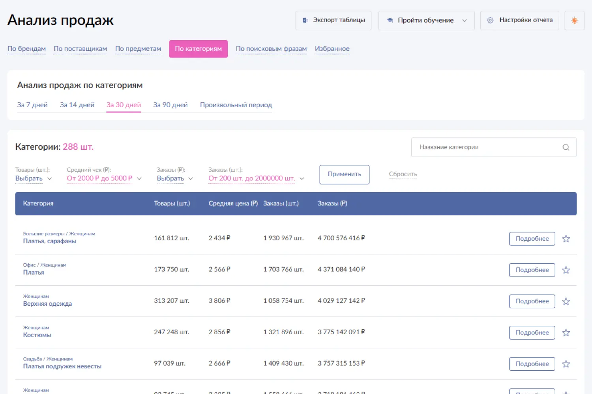Click the value 3 757 315 153 ₽
This screenshot has width=592, height=394.
[x=341, y=363]
